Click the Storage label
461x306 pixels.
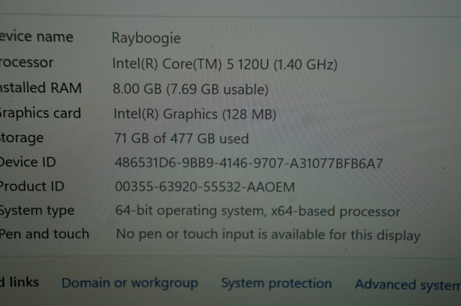click(x=22, y=138)
